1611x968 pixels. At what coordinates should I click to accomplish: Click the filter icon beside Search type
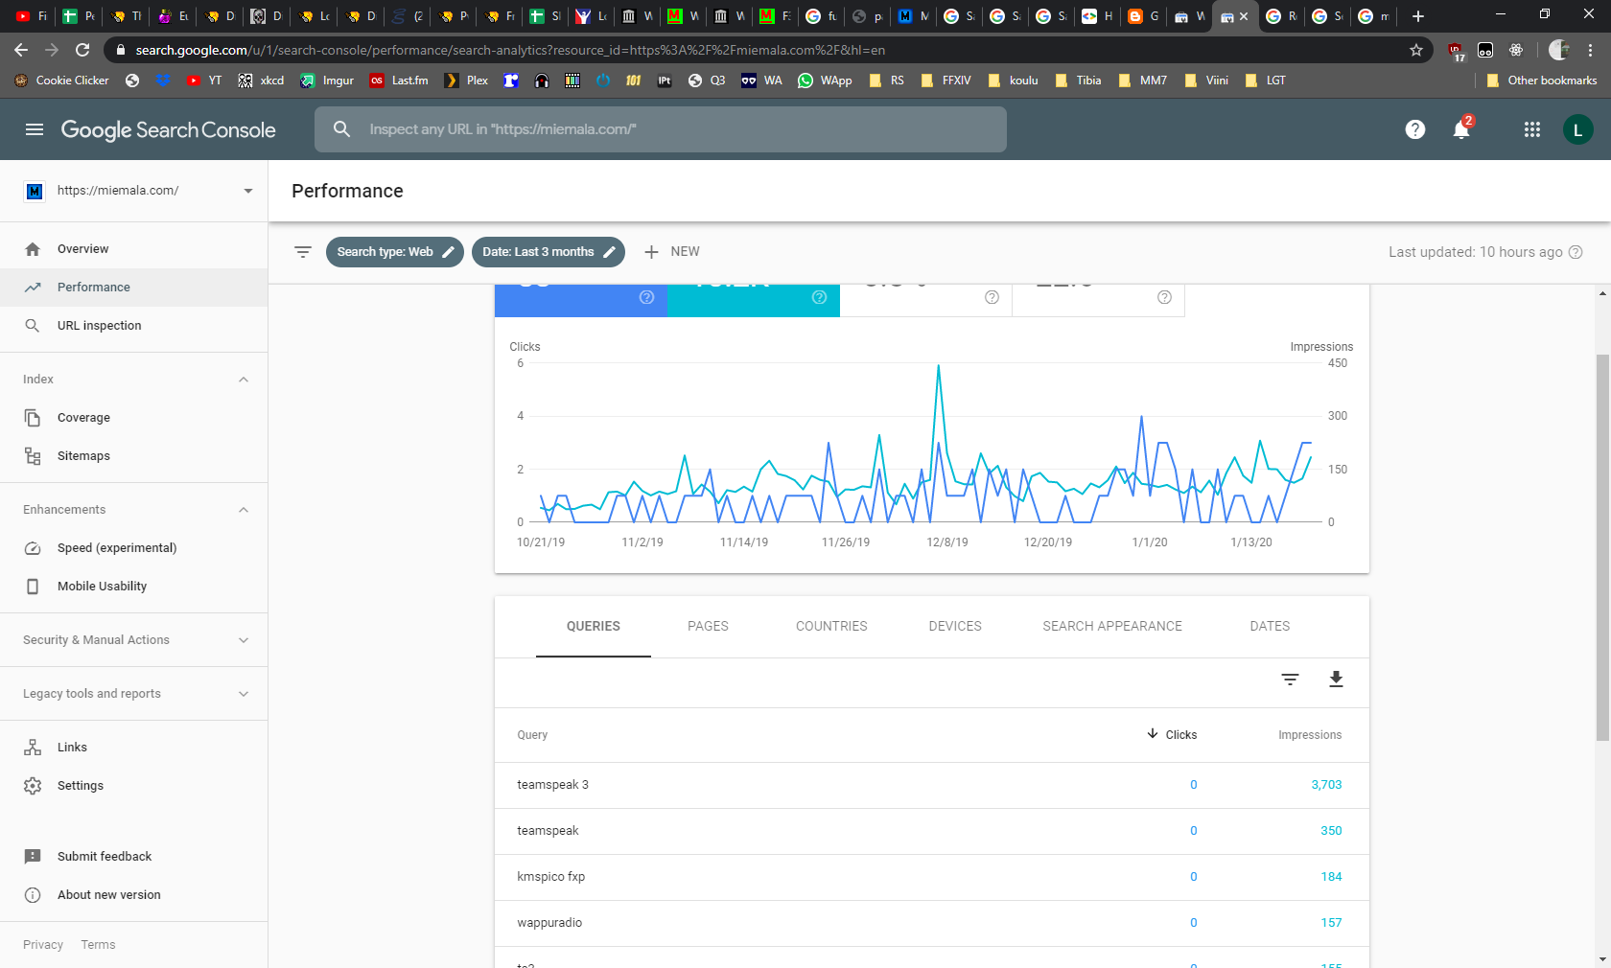pyautogui.click(x=303, y=252)
